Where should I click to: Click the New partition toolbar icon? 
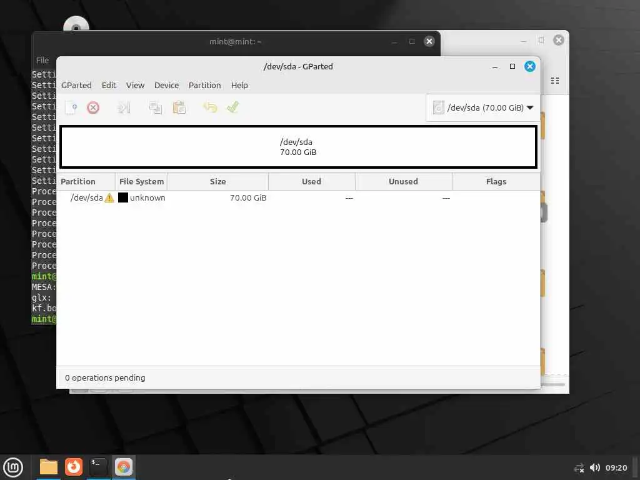coord(71,107)
